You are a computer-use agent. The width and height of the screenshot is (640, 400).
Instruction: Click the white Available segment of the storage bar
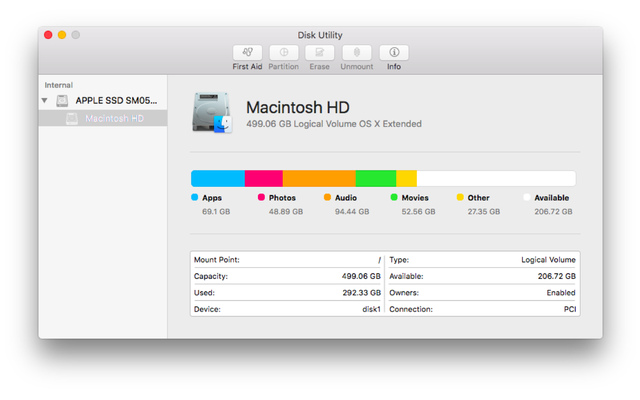click(496, 178)
